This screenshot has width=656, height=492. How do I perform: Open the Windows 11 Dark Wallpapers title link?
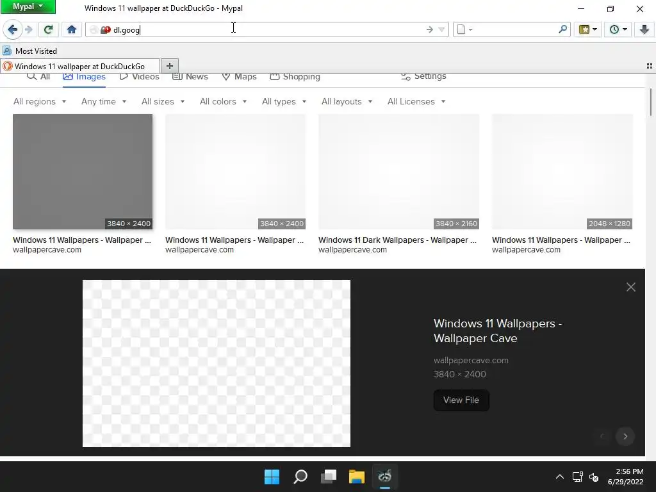[397, 240]
